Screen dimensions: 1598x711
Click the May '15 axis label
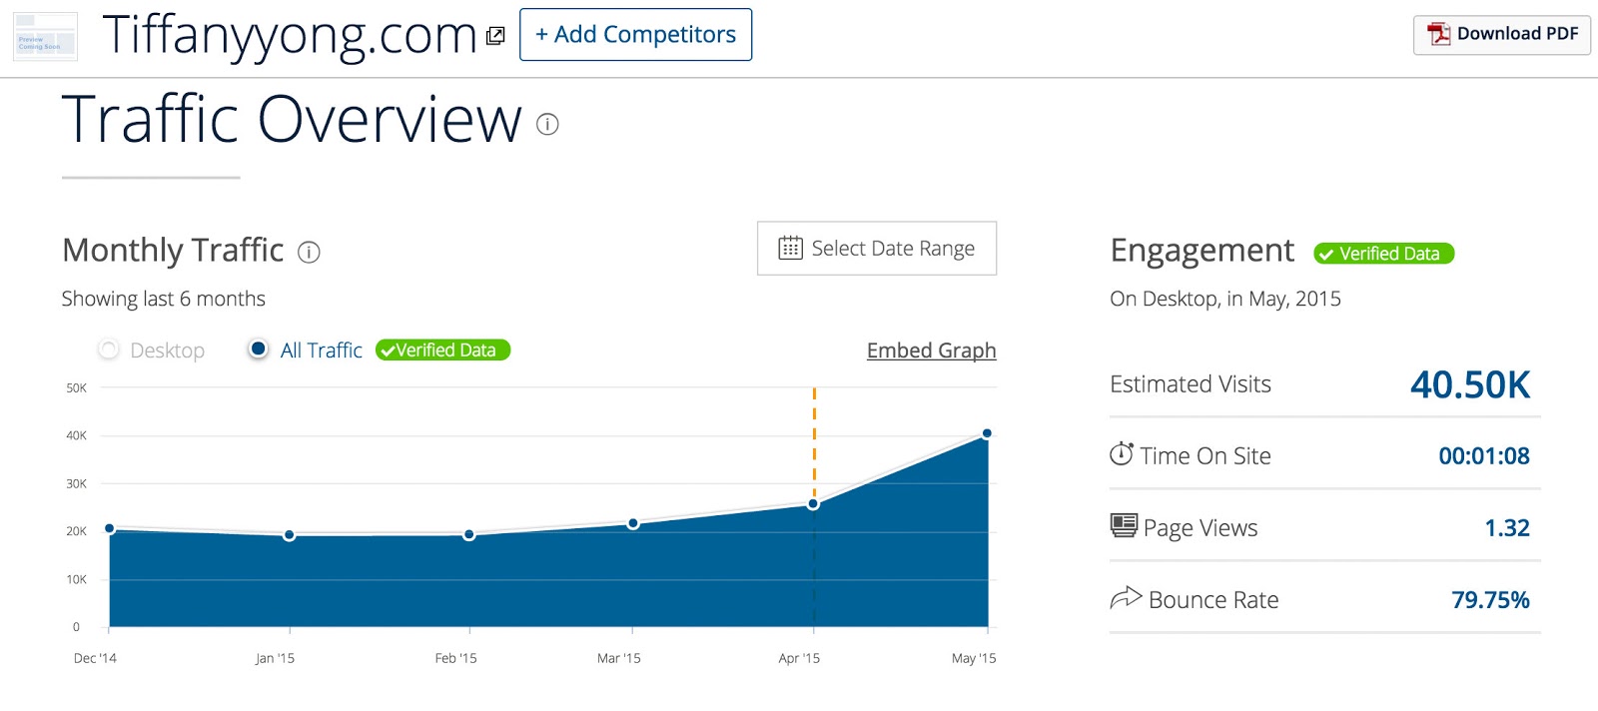click(974, 658)
